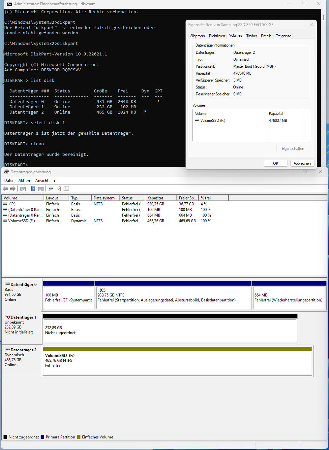The height and width of the screenshot is (450, 329).
Task: Open the Datei menu
Action: pyautogui.click(x=9, y=181)
